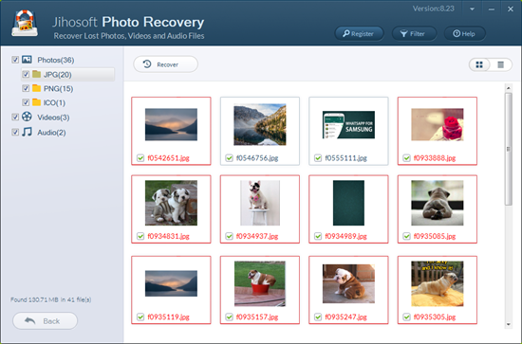
Task: Select the f0935305.jpg lying bulldog thumbnail
Action: point(438,283)
